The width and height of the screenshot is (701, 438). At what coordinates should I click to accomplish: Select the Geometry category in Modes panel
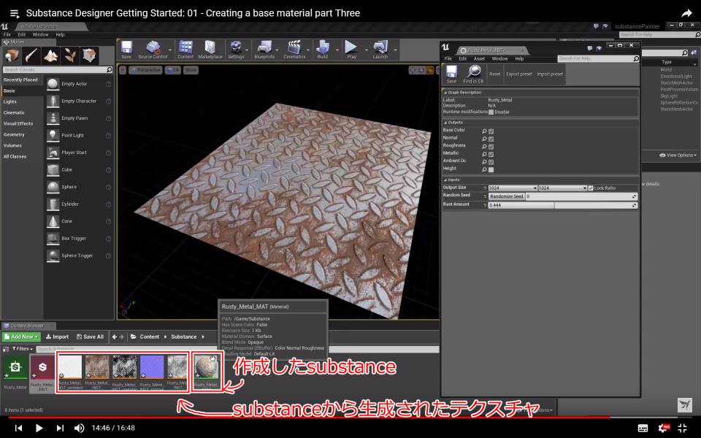point(14,134)
